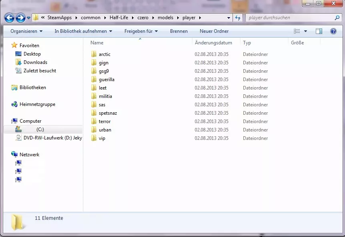Create a new folder with Neuer Ordner
Screen dimensions: 345x237
214,31
